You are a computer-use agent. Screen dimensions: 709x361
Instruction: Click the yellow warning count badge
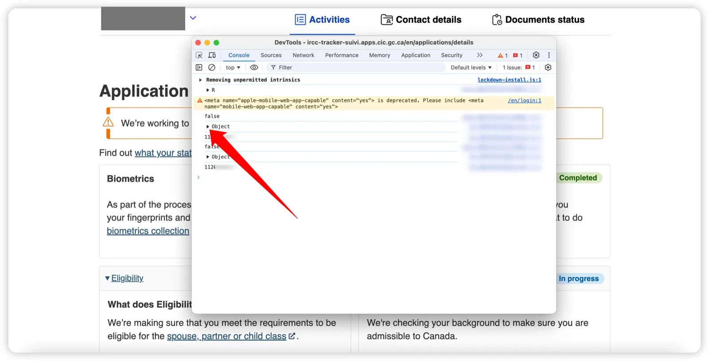click(x=503, y=55)
